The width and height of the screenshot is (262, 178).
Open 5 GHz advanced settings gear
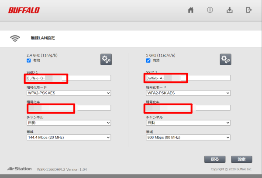(x=226, y=59)
